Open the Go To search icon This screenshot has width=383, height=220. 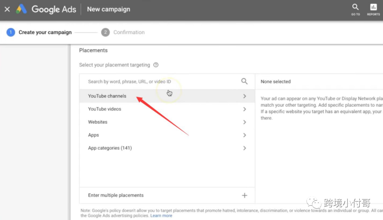click(355, 10)
